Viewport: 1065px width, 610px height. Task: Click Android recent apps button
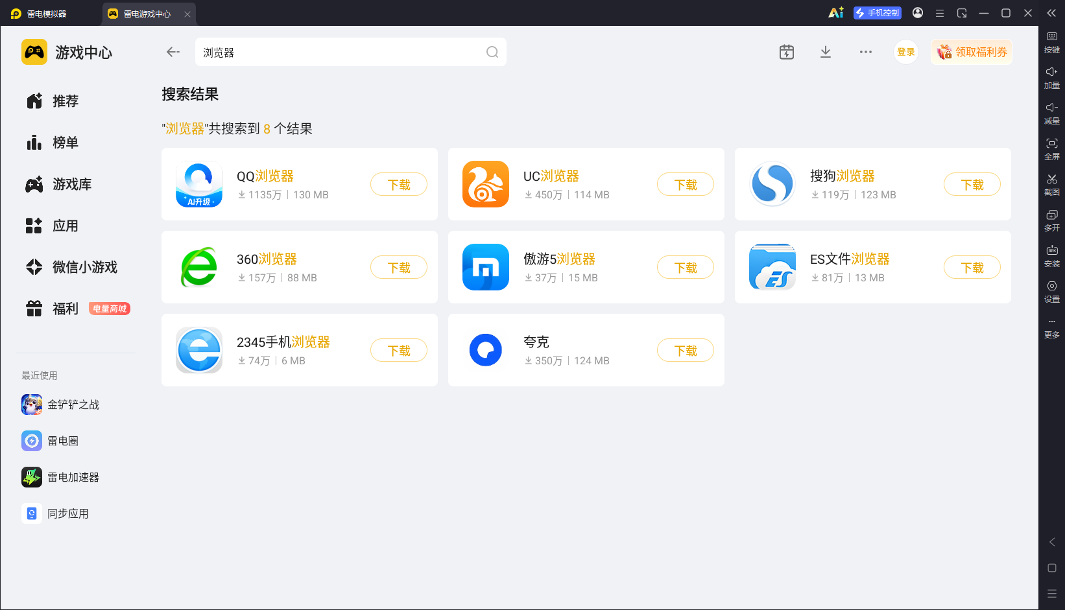point(1052,594)
